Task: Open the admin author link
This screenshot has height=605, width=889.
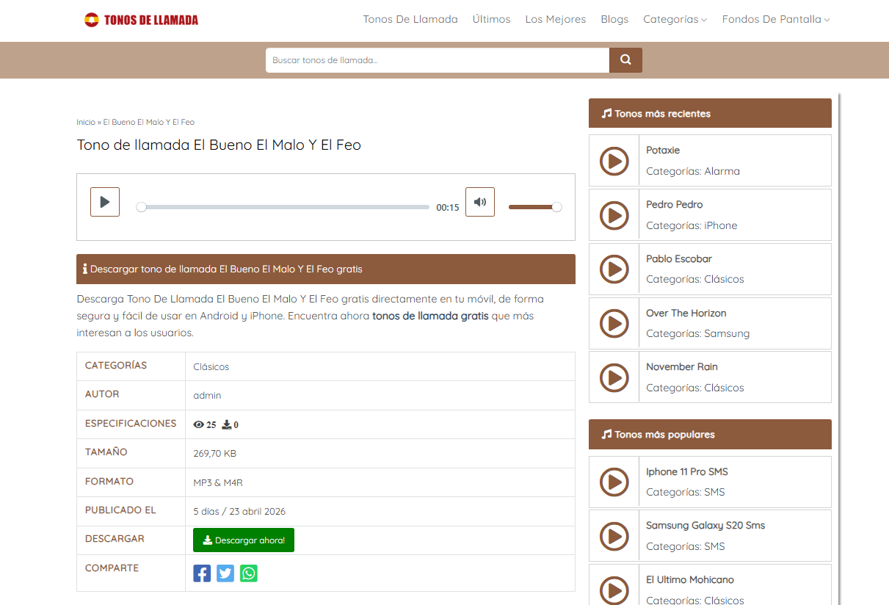Action: pyautogui.click(x=207, y=396)
